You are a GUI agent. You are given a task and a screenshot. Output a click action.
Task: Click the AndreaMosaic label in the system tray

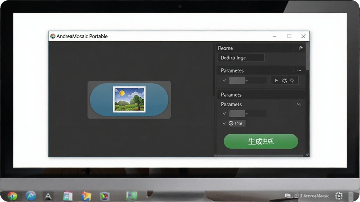[x=316, y=196]
